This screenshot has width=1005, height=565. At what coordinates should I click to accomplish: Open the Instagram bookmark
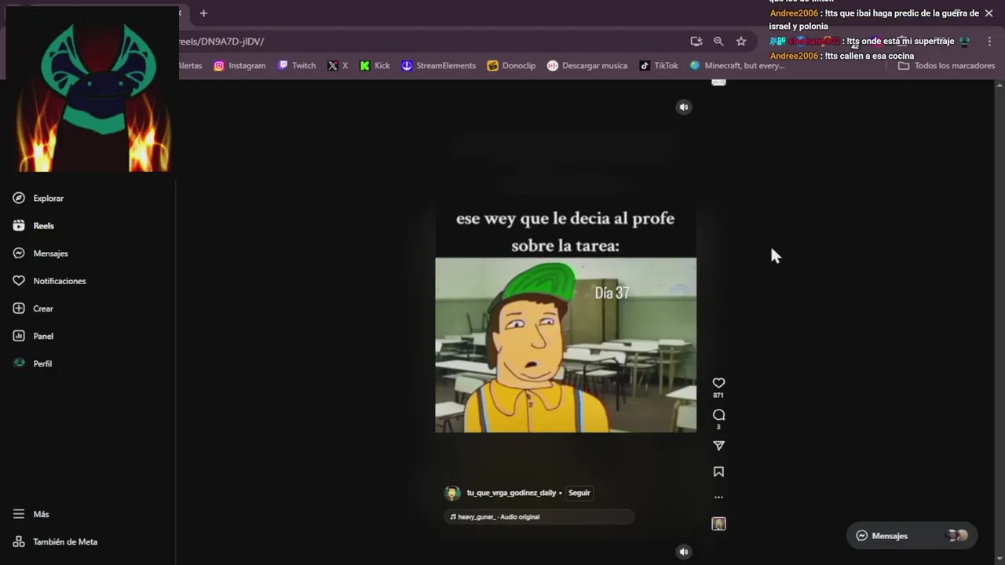click(x=239, y=66)
